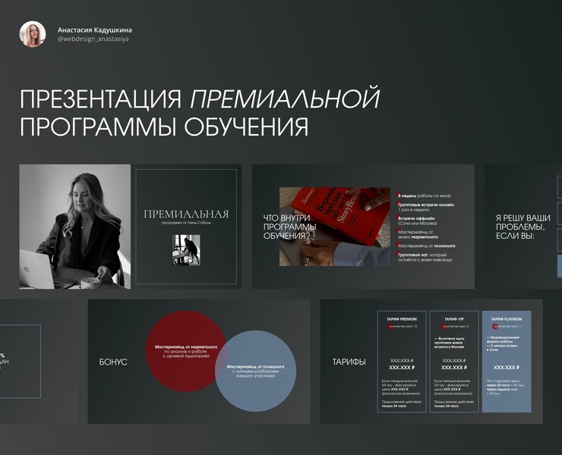Screen dimensions: 562x455
Task: Click the bullet Мастермайнд от моего маркетолога
Action: (x=417, y=234)
